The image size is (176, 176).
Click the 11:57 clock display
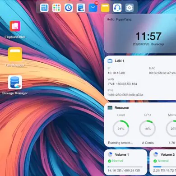click(148, 36)
